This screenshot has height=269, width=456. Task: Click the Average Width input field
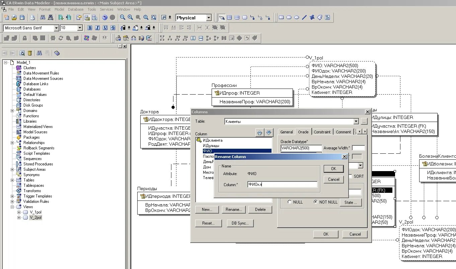[x=359, y=148]
